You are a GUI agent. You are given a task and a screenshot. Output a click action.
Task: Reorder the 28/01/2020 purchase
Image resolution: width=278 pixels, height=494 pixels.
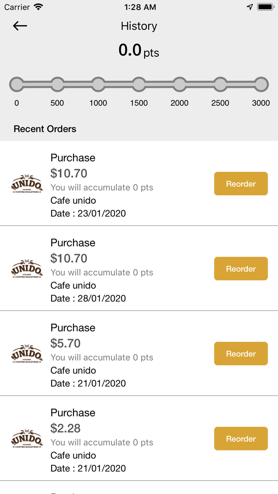(241, 269)
